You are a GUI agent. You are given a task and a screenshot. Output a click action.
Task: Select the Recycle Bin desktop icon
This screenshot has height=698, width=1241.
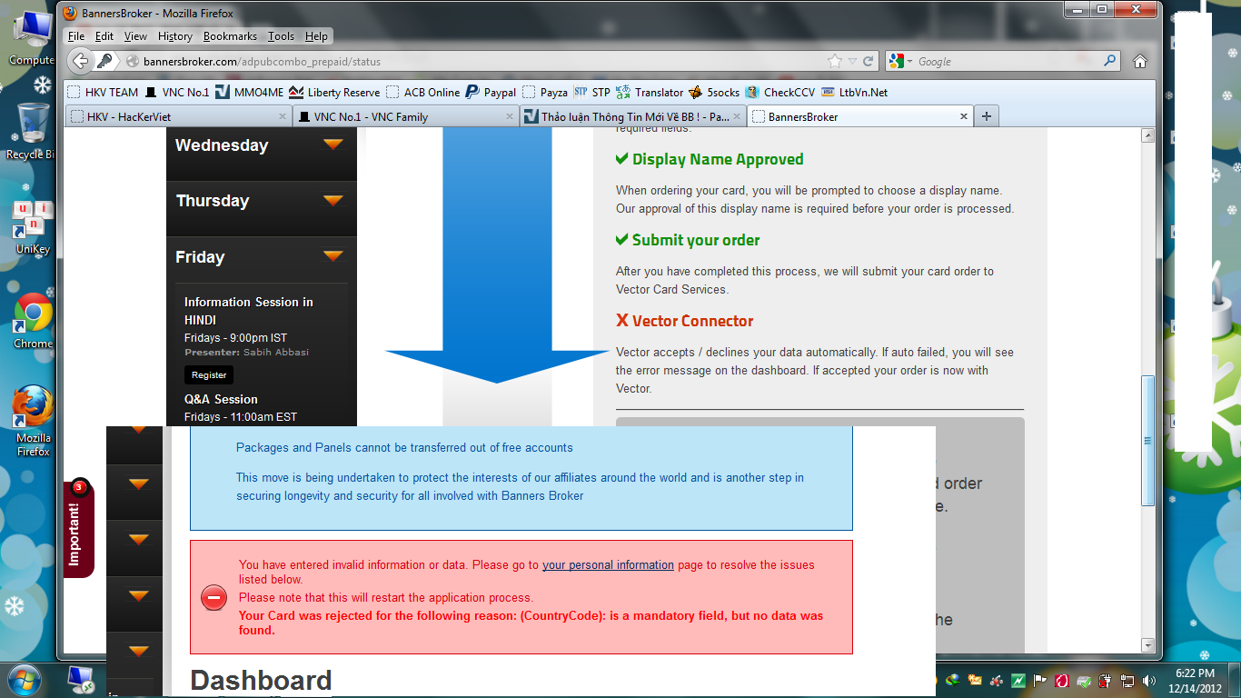click(x=31, y=131)
